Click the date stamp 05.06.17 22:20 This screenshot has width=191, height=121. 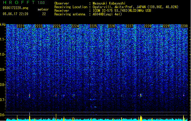coord(15,14)
